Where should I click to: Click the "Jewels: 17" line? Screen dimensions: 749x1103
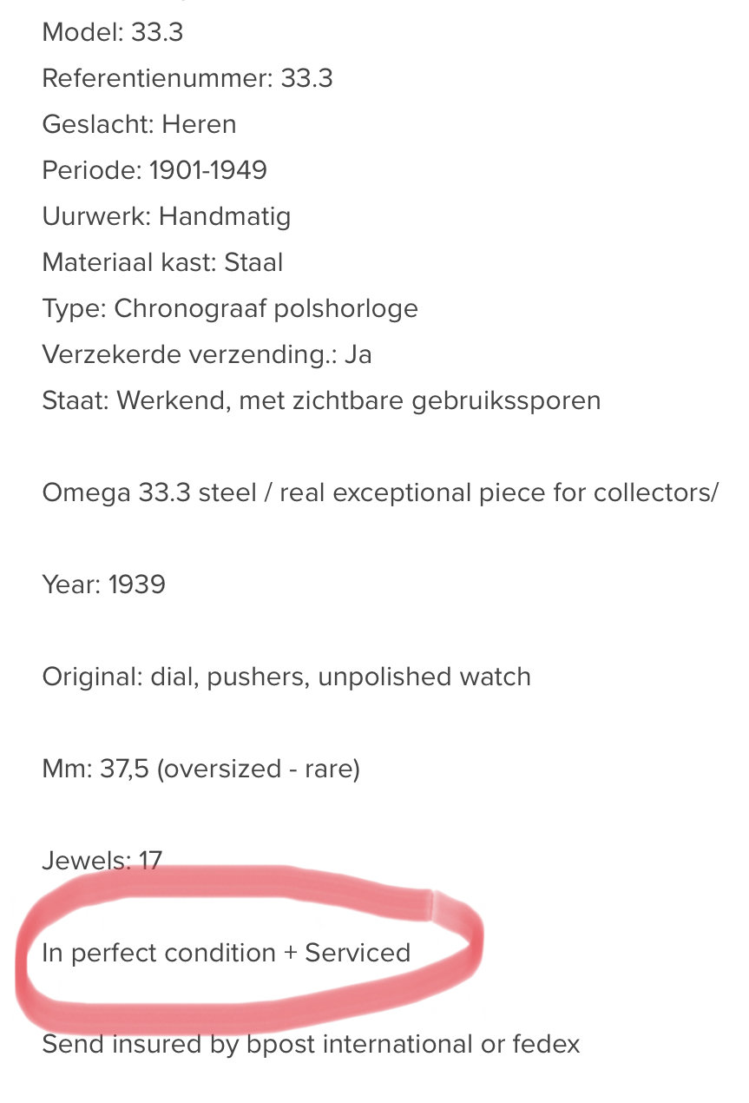tap(102, 861)
